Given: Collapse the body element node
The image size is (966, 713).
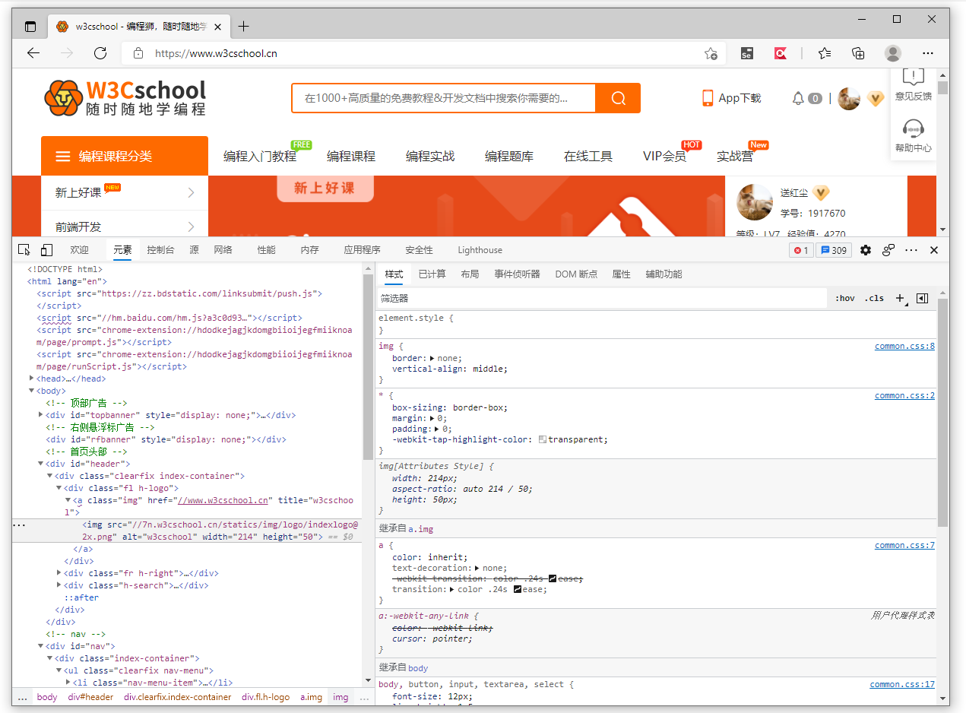Looking at the screenshot, I should click(x=31, y=391).
